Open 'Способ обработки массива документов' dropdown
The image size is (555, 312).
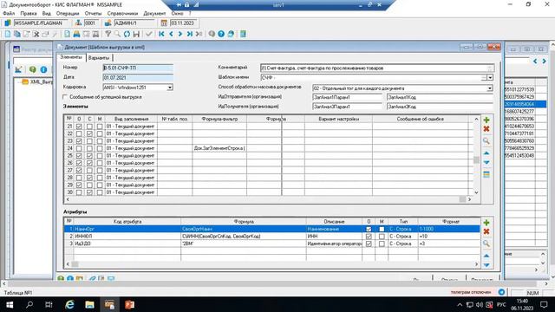490,88
